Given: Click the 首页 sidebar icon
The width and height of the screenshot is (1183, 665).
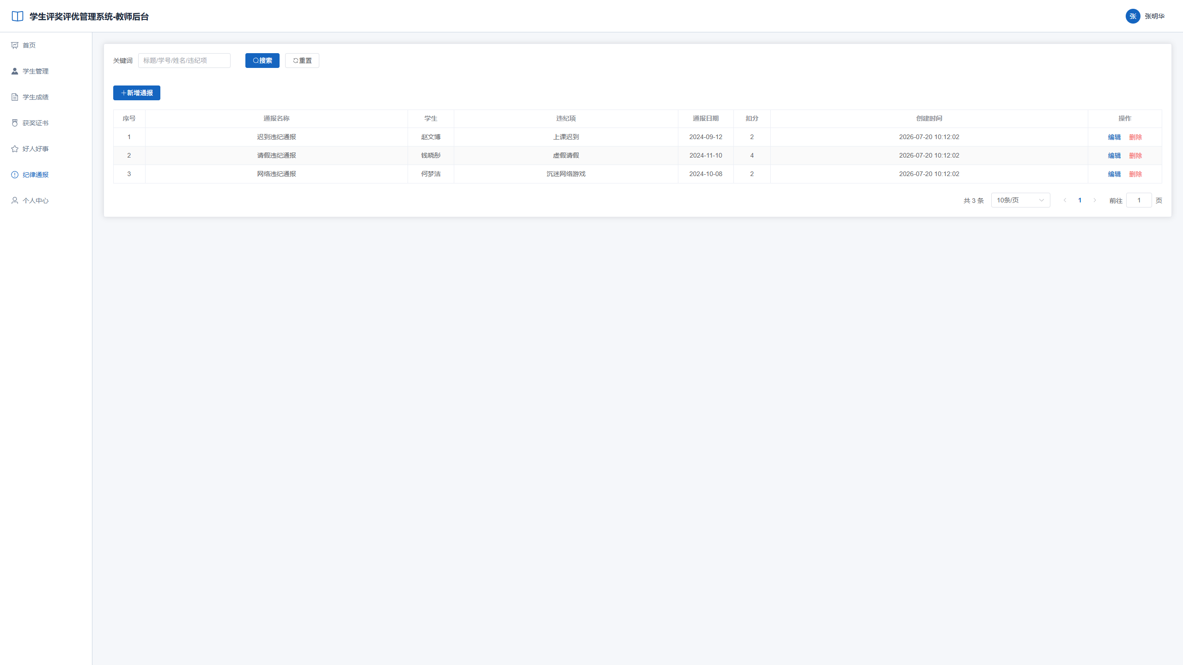Looking at the screenshot, I should [x=15, y=45].
